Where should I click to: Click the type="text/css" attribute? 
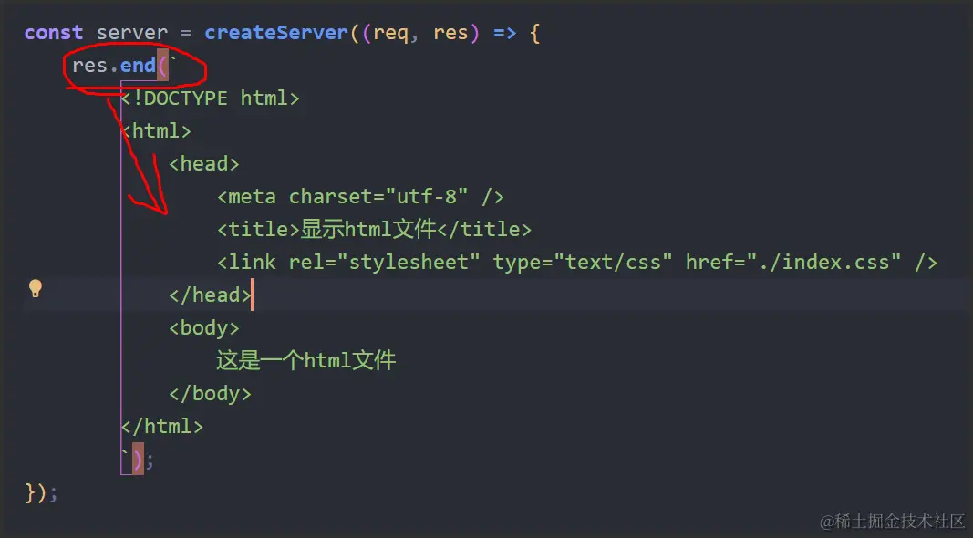583,262
